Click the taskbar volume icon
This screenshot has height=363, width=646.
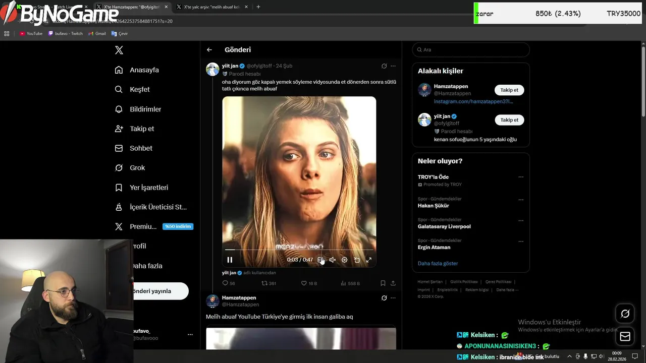(x=601, y=356)
